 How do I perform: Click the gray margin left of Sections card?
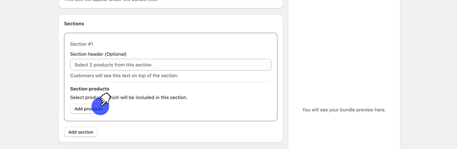[29, 72]
